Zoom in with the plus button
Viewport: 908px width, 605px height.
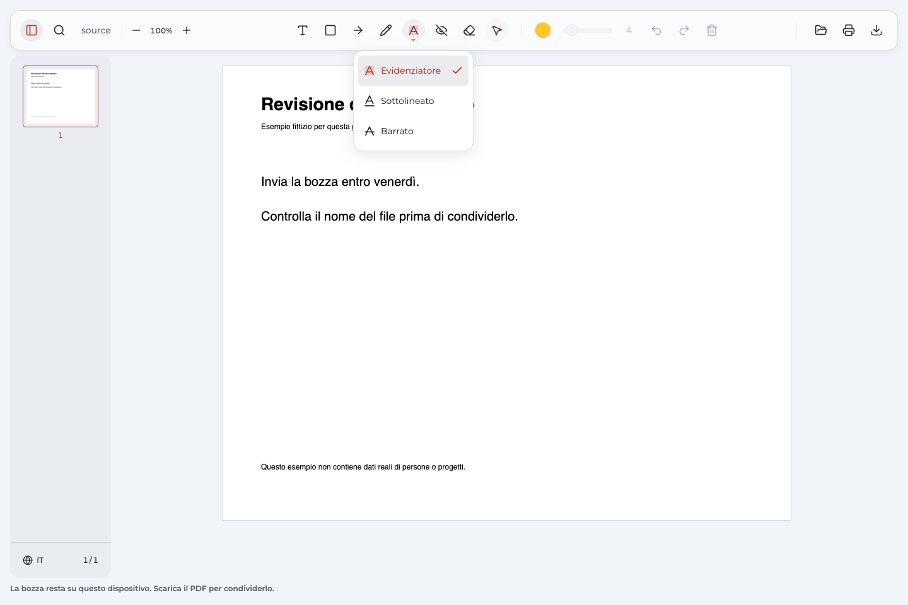tap(187, 30)
